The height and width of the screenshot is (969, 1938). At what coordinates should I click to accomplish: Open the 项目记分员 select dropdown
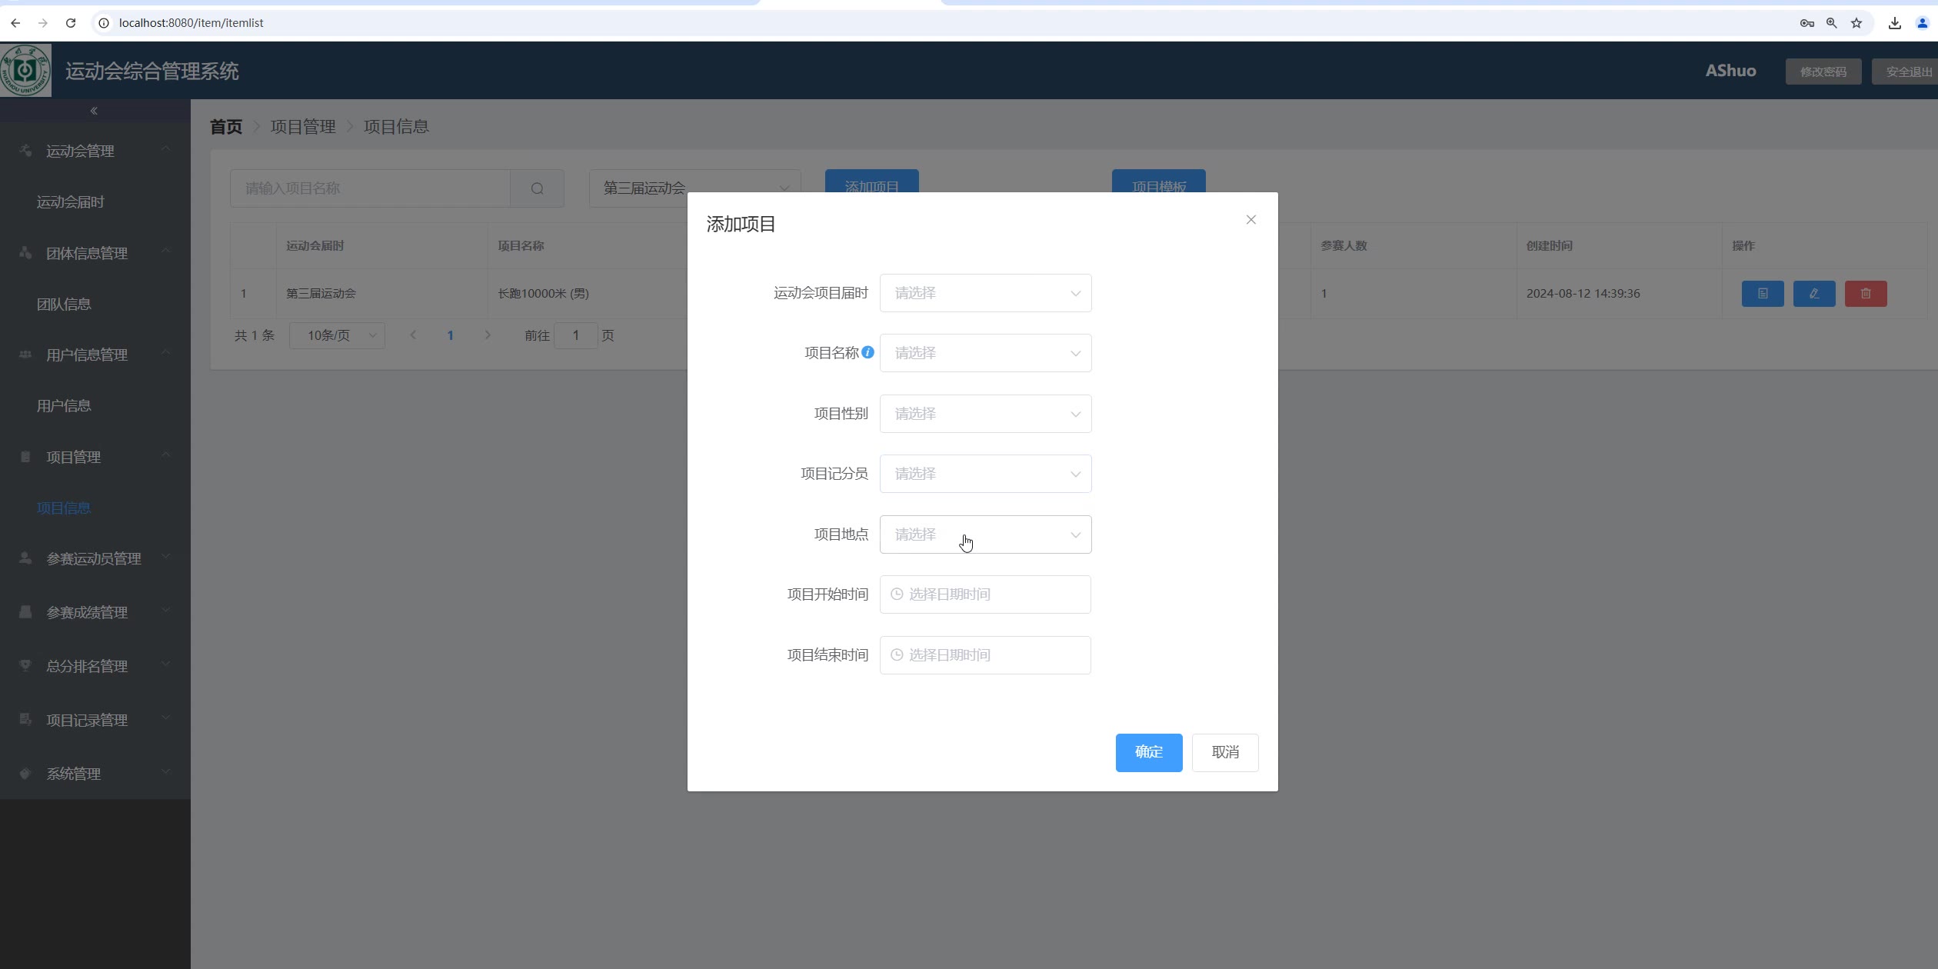(985, 474)
